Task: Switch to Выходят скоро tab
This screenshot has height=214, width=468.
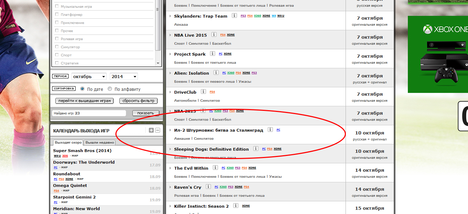Action: coord(68,143)
